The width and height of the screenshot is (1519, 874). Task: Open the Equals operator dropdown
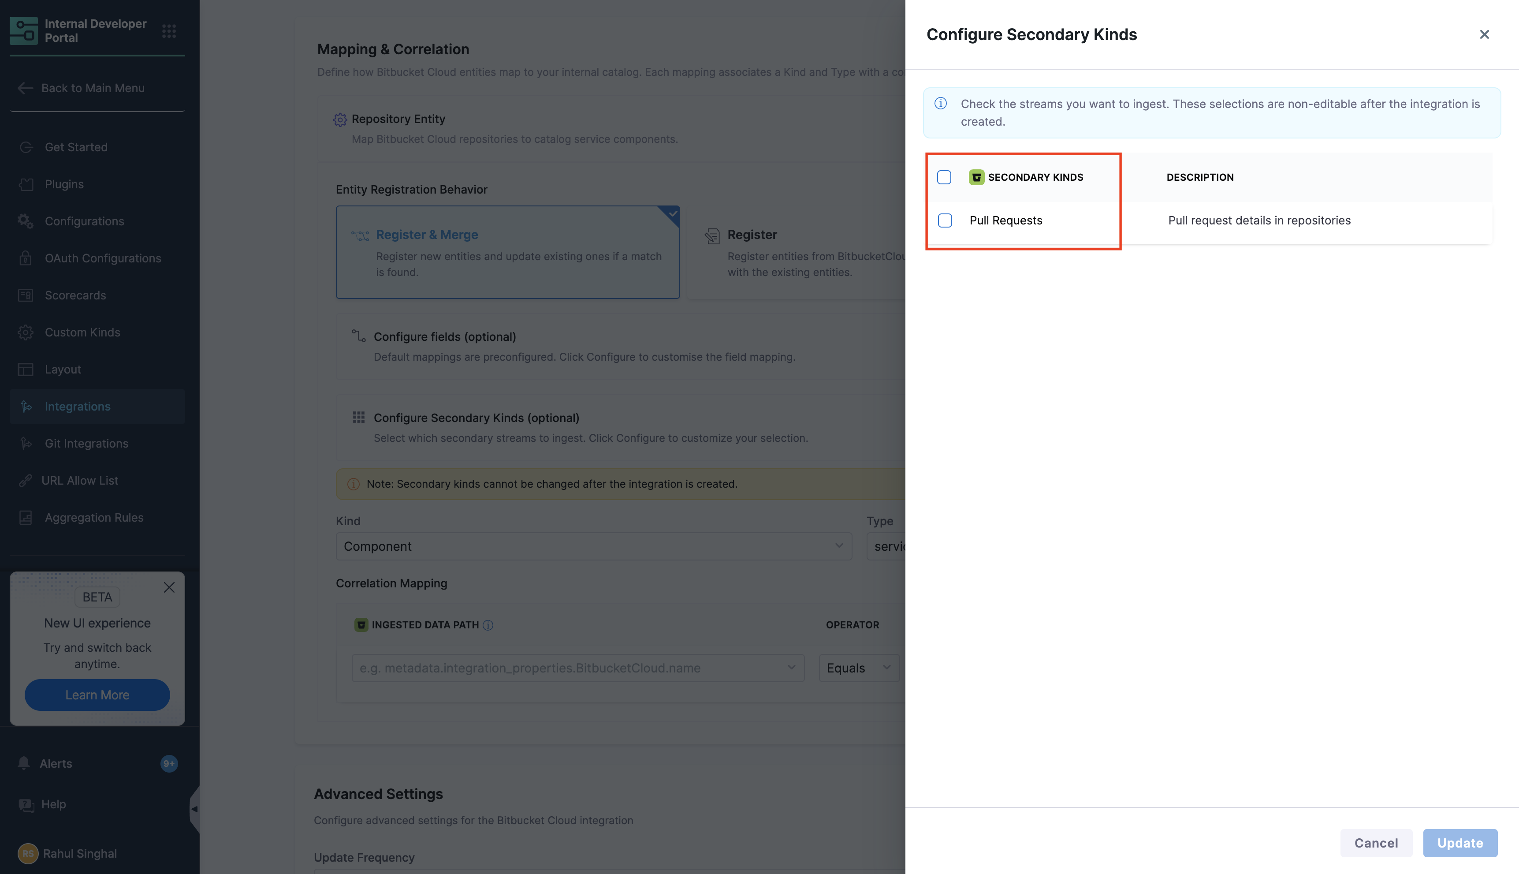coord(859,668)
